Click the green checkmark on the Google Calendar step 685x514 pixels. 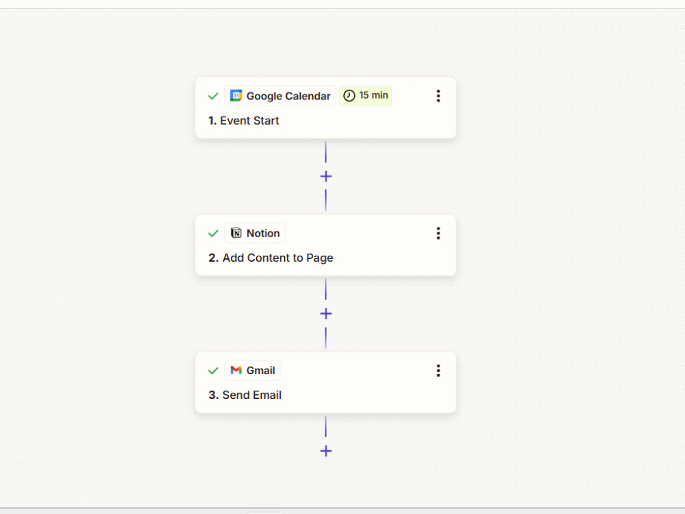click(x=213, y=96)
